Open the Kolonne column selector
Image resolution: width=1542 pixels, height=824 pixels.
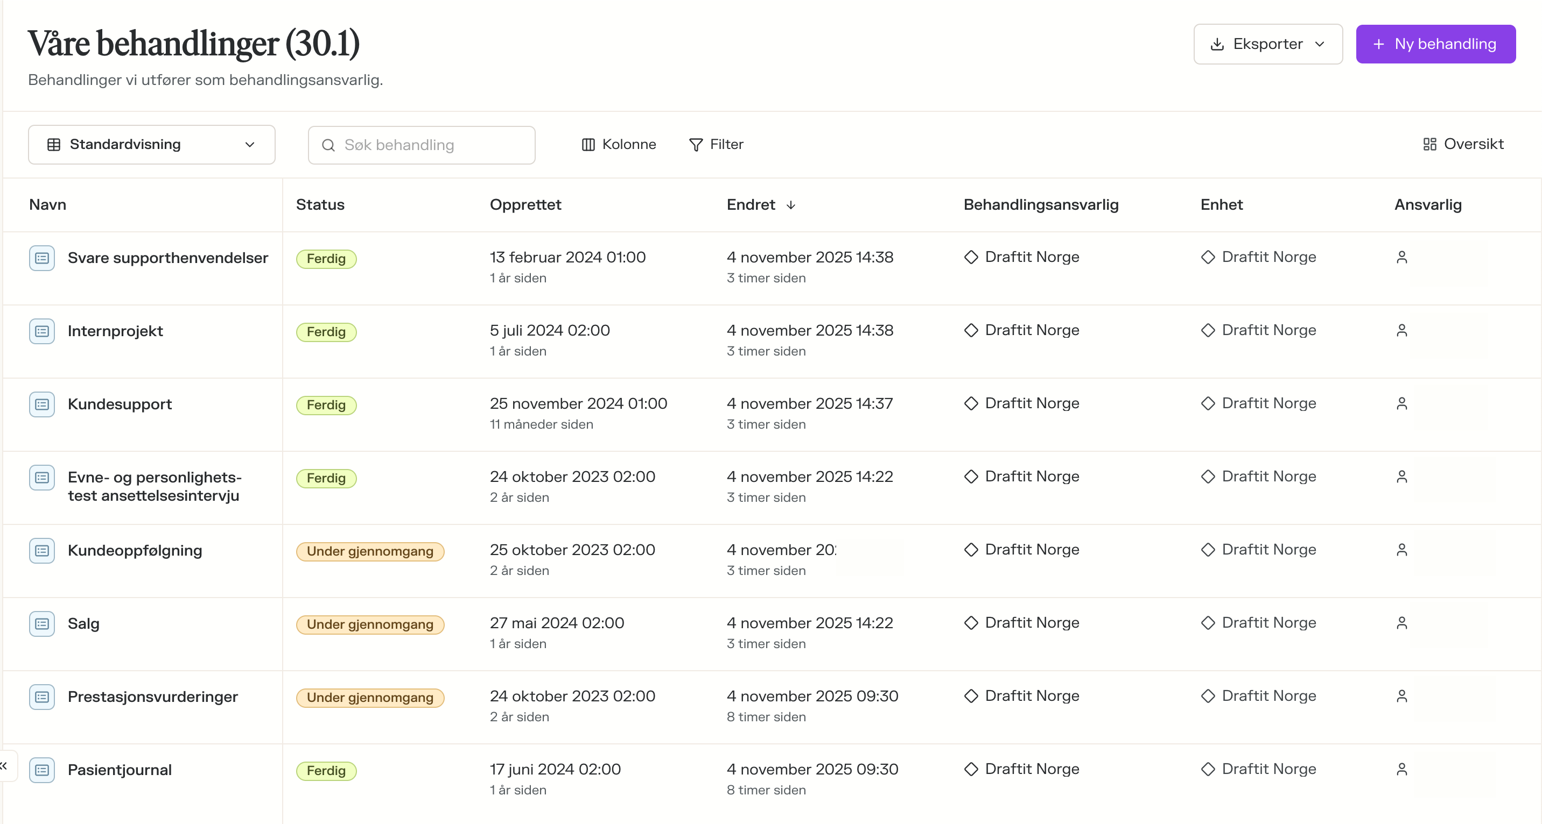pyautogui.click(x=618, y=145)
